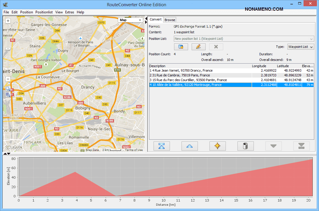Open the Map type dropdown
319x211 pixels.
(131, 20)
